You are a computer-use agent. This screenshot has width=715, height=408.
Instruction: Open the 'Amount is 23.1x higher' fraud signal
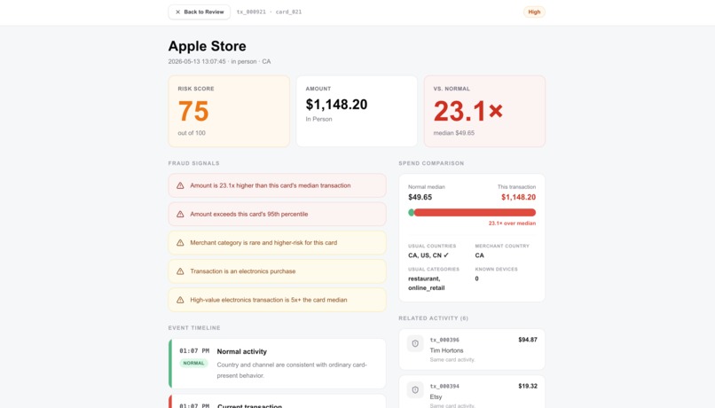tap(278, 185)
